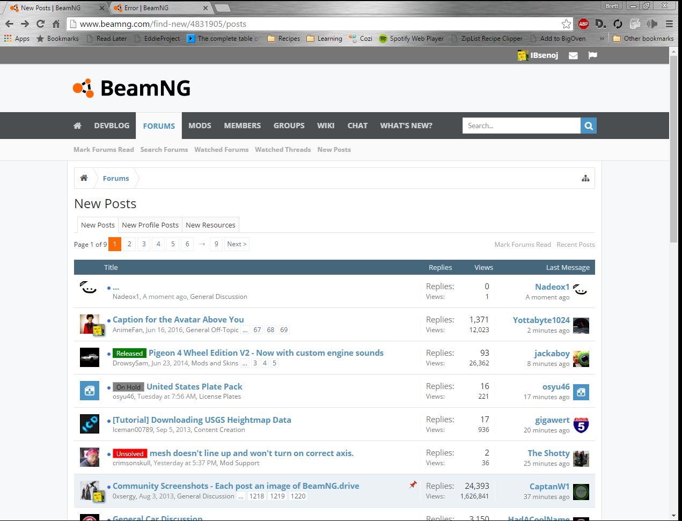Screen dimensions: 682x521
Task: Click the page's vertical scrollbar thumb
Action: coord(673,149)
